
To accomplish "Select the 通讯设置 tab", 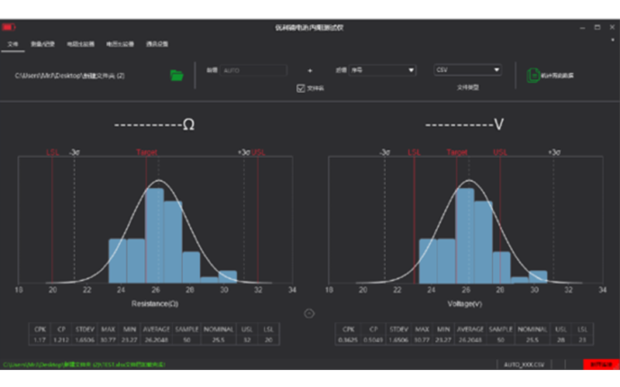I will click(157, 44).
